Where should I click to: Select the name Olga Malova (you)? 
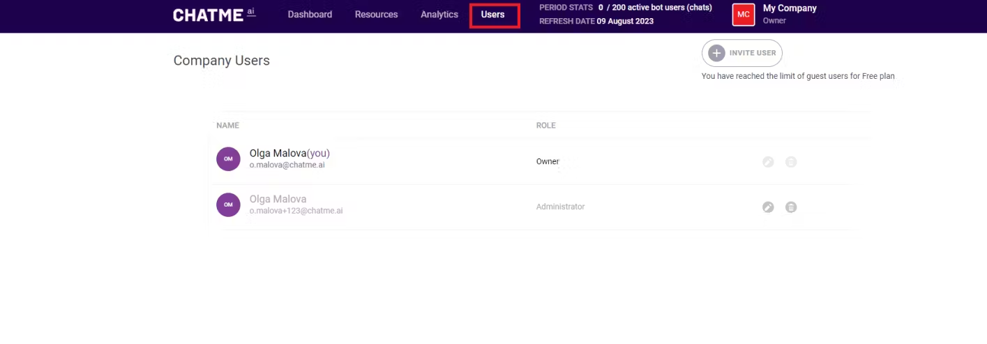point(289,154)
